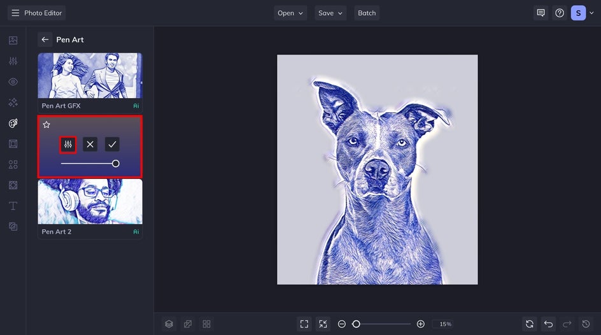
Task: Expand the account dropdown arrow
Action: coord(591,13)
